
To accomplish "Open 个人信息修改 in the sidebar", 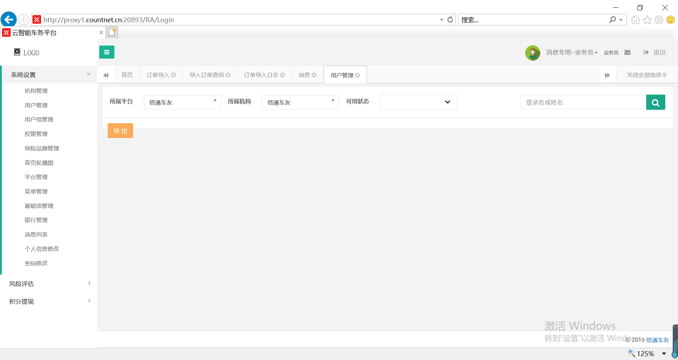I will pyautogui.click(x=42, y=249).
